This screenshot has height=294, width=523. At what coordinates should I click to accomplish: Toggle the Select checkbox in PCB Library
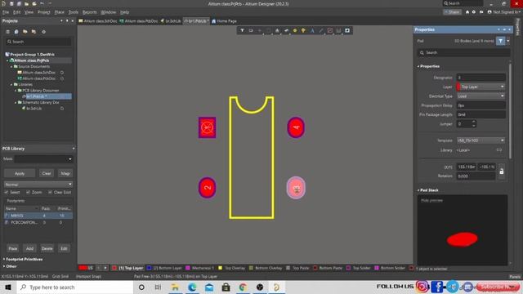tap(6, 192)
